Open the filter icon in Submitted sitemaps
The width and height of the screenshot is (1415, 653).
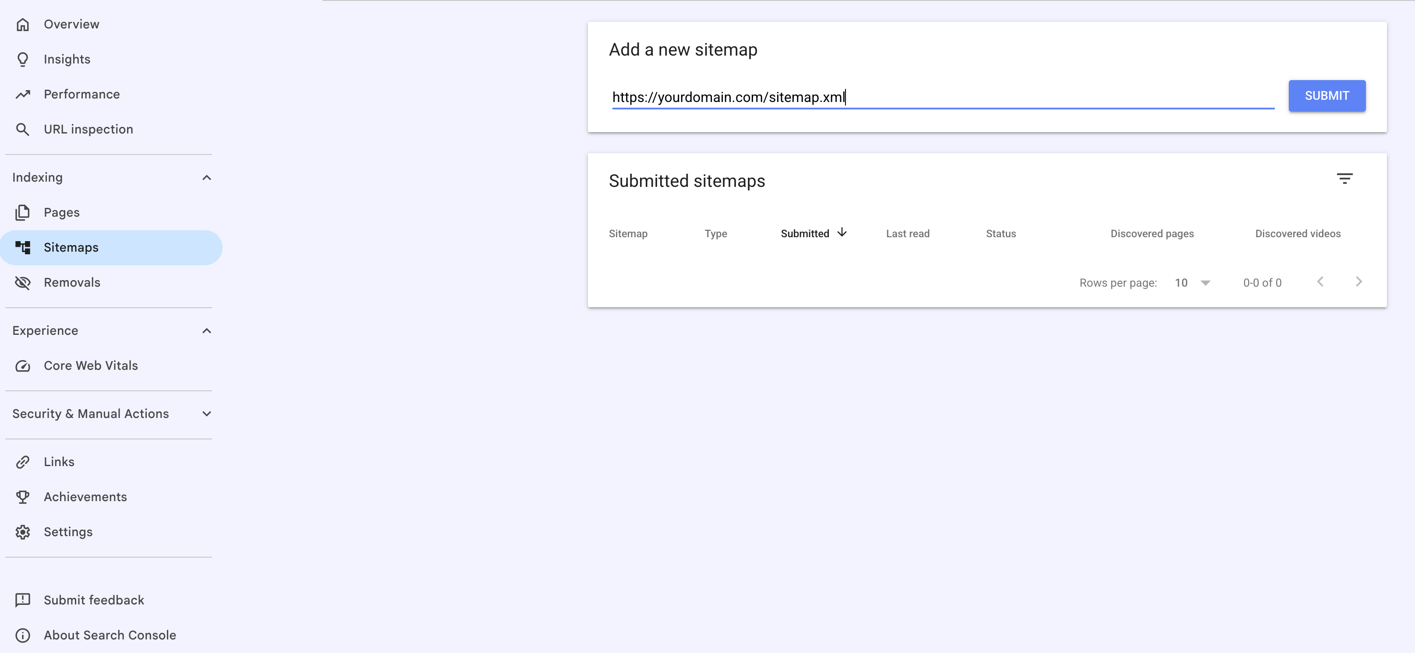tap(1344, 179)
